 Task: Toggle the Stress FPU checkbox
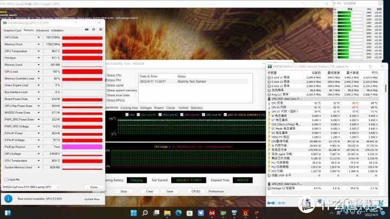pos(106,80)
